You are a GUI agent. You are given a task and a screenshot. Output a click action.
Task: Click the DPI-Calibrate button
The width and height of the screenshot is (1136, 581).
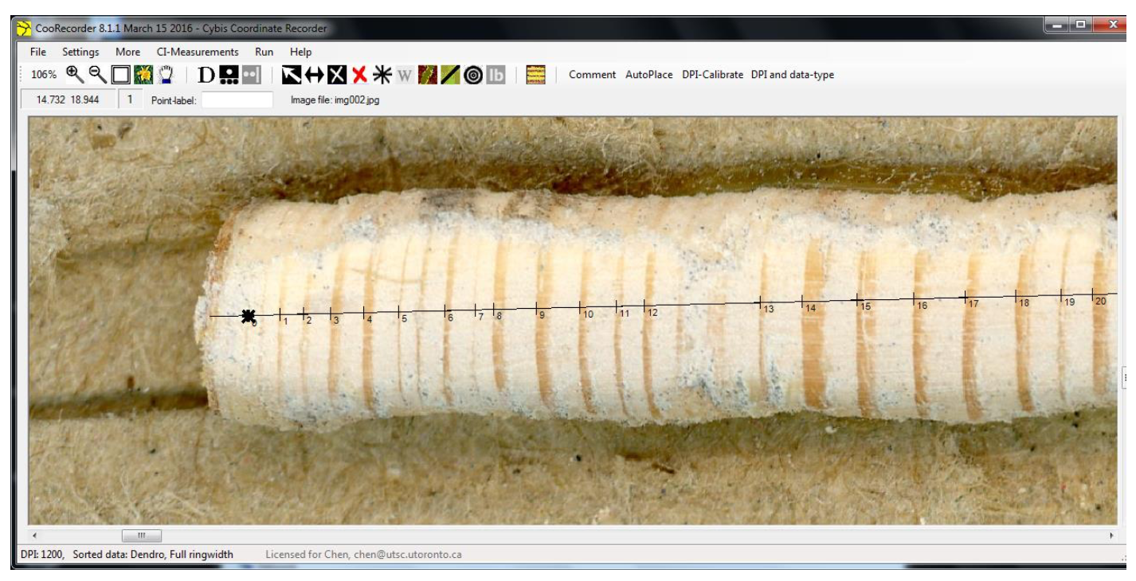712,75
